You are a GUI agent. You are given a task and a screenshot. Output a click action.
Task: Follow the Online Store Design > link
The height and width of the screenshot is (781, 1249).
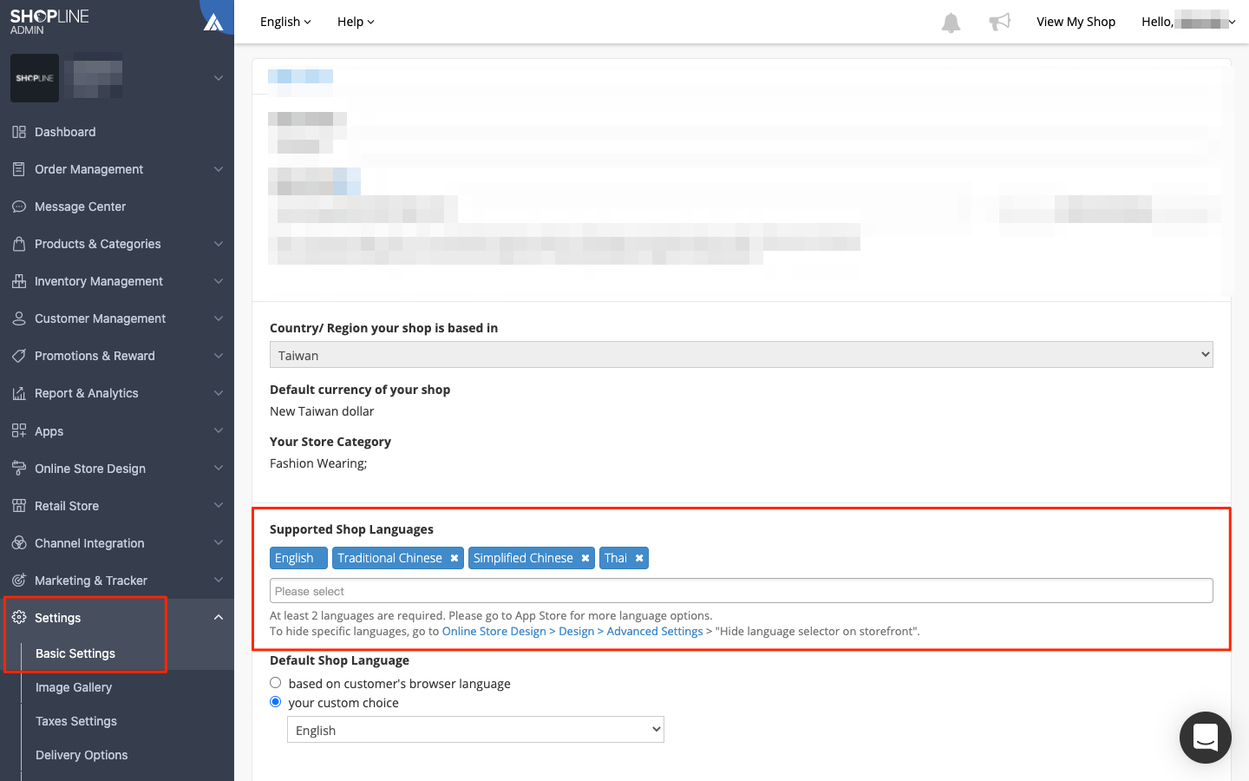(499, 631)
